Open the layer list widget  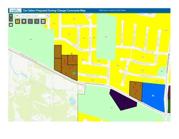coord(24,22)
